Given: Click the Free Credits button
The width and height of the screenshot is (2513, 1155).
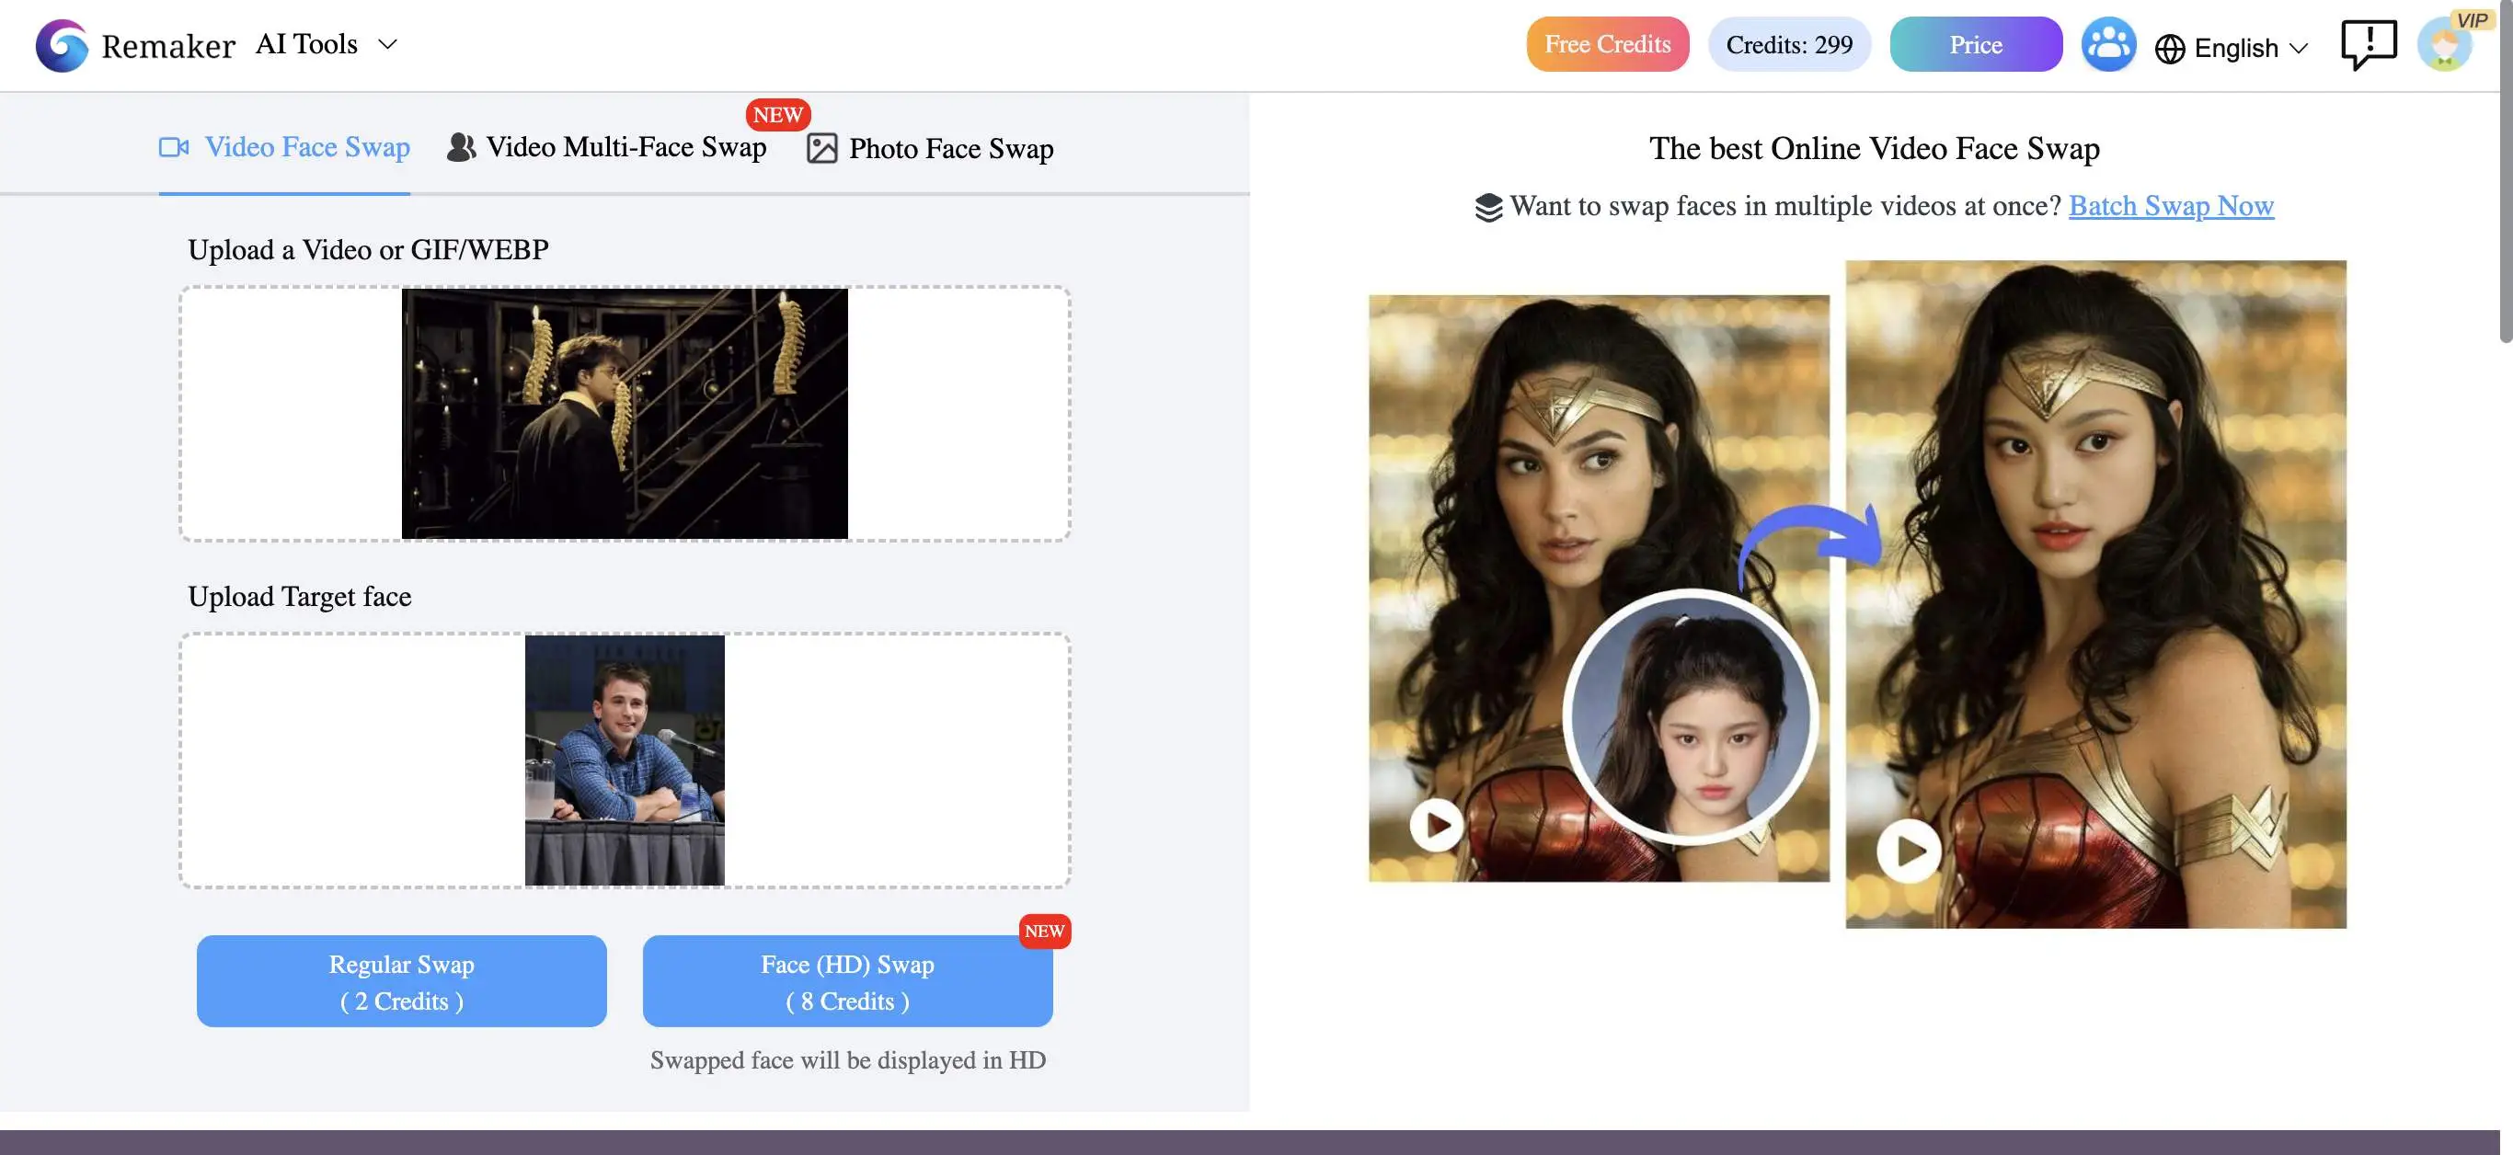Looking at the screenshot, I should click(1607, 44).
